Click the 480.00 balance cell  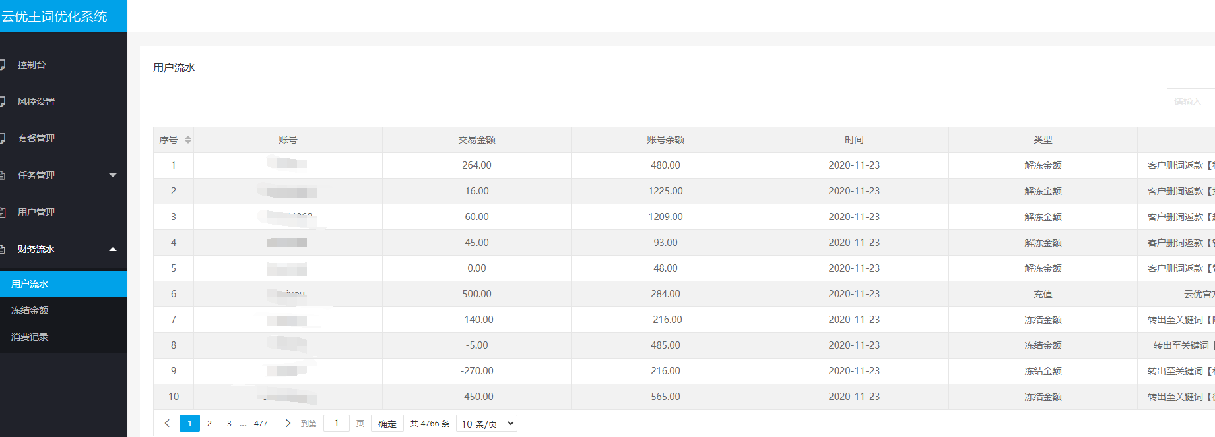(665, 165)
